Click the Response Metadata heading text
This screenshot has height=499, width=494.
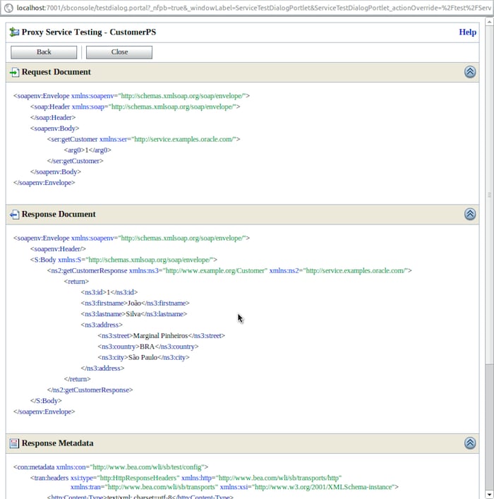tap(58, 443)
